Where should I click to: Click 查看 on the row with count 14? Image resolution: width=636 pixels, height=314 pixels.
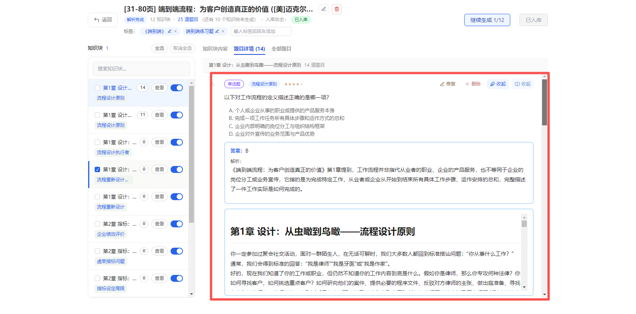click(159, 88)
